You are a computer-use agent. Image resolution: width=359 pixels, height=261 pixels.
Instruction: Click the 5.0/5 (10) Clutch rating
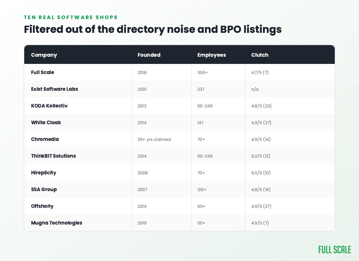coord(261,173)
